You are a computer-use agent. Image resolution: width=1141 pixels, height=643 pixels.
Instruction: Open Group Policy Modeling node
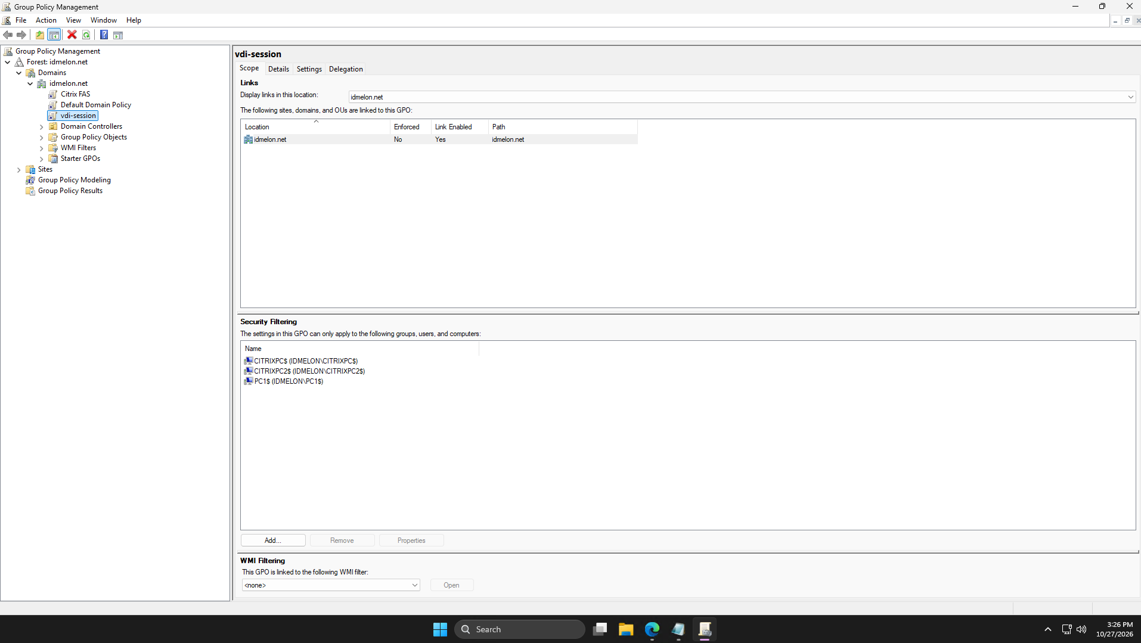pyautogui.click(x=74, y=180)
